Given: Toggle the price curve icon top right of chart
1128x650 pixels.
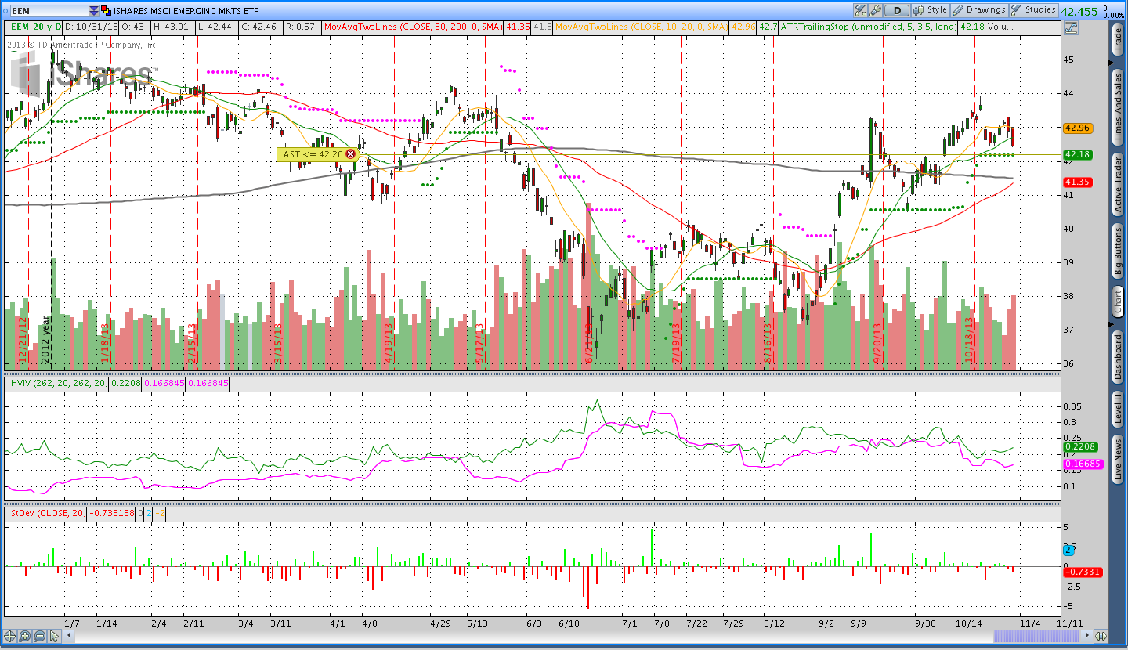Looking at the screenshot, I should point(1071,28).
